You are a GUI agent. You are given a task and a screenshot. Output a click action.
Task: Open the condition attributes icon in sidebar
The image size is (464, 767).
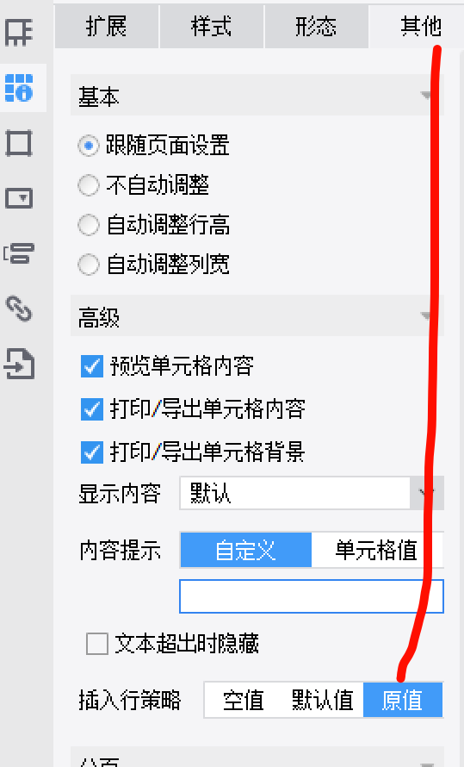pyautogui.click(x=19, y=253)
